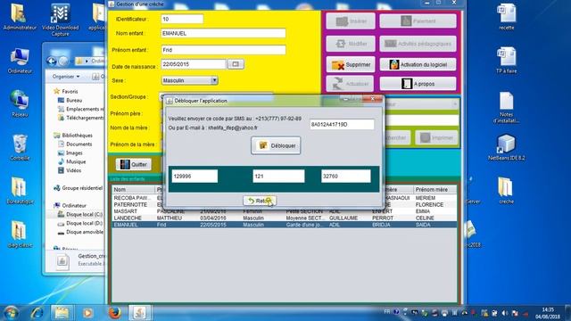This screenshot has height=321, width=571.
Task: Select Disque local (C:) in Explorer
Action: (80, 214)
